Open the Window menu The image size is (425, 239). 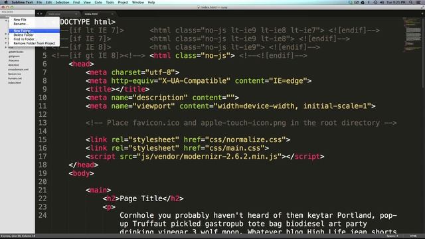[x=138, y=3]
